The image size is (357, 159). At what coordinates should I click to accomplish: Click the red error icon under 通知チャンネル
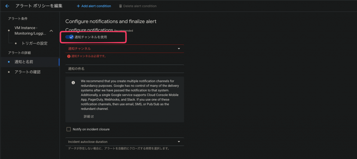pyautogui.click(x=69, y=56)
